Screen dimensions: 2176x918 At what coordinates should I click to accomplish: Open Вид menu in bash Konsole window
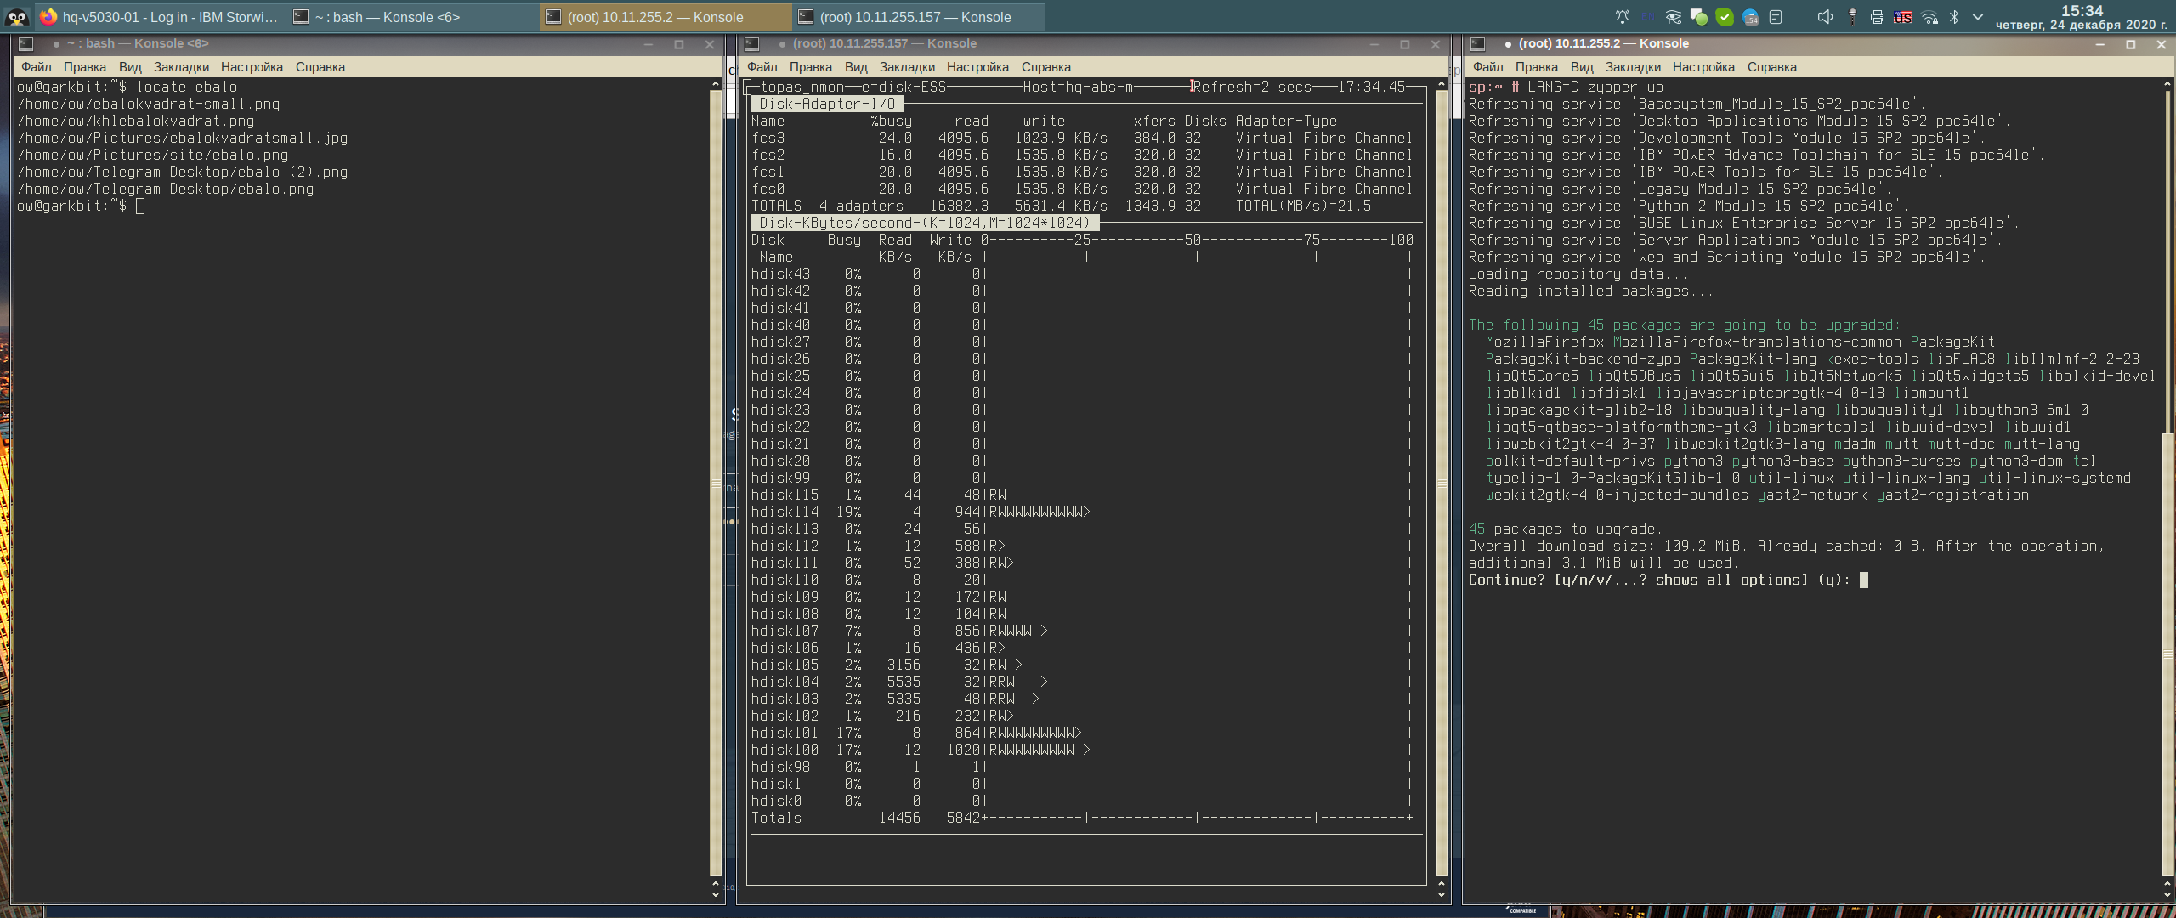[130, 67]
